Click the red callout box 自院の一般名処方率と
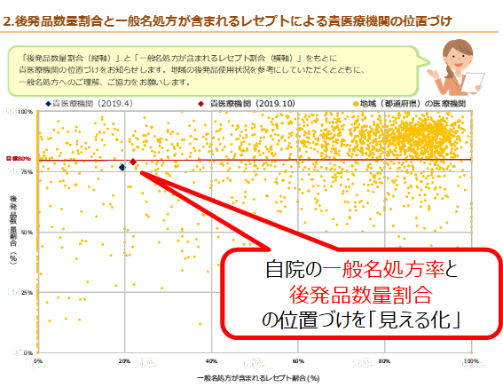 point(362,294)
